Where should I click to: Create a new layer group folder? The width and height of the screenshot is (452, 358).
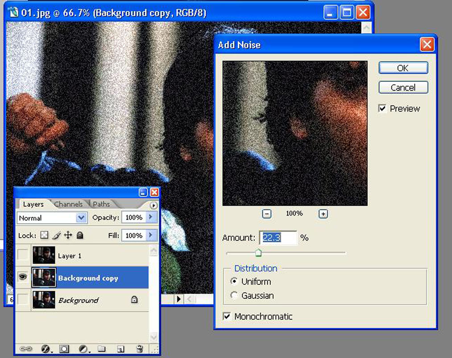click(x=101, y=349)
